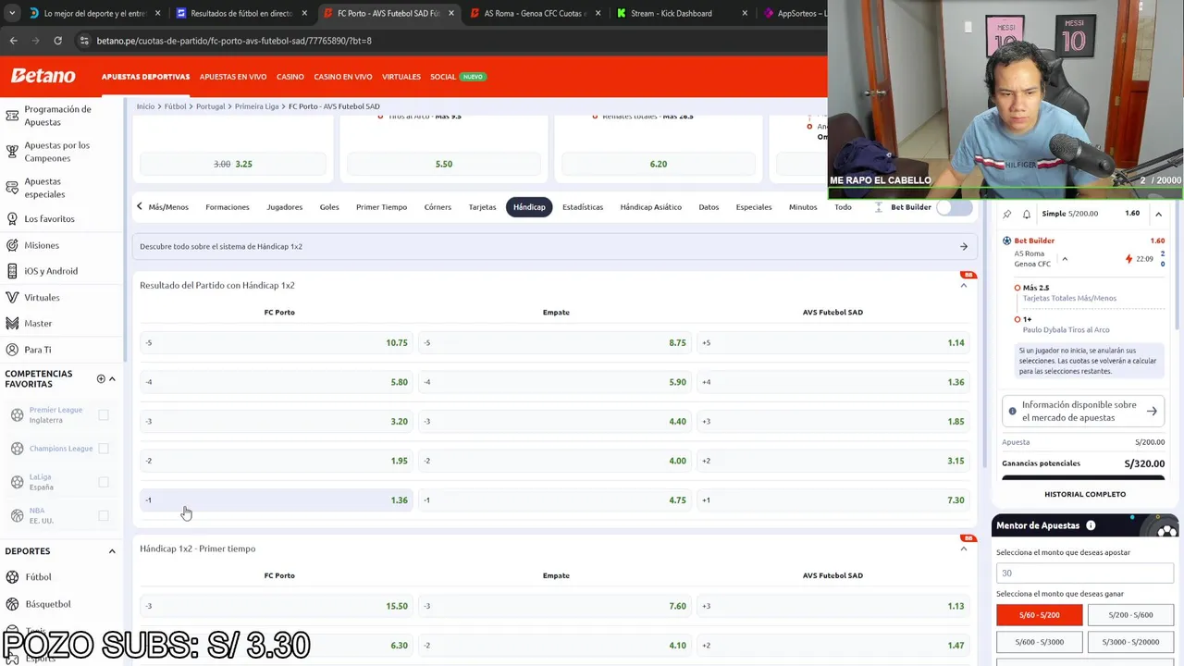Select Básquetbol sport icon in sidebar
1184x666 pixels.
coord(12,604)
